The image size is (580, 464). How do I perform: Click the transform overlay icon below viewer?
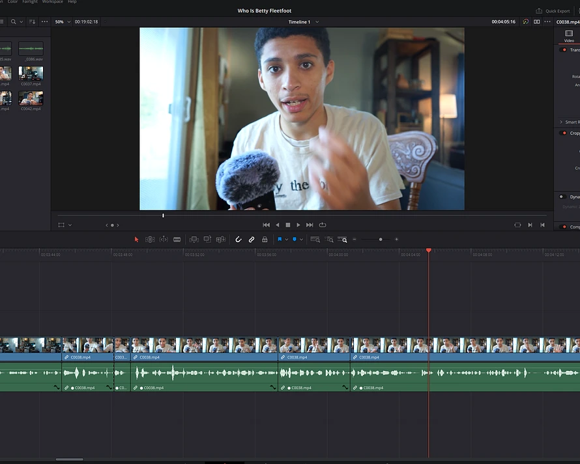point(61,225)
